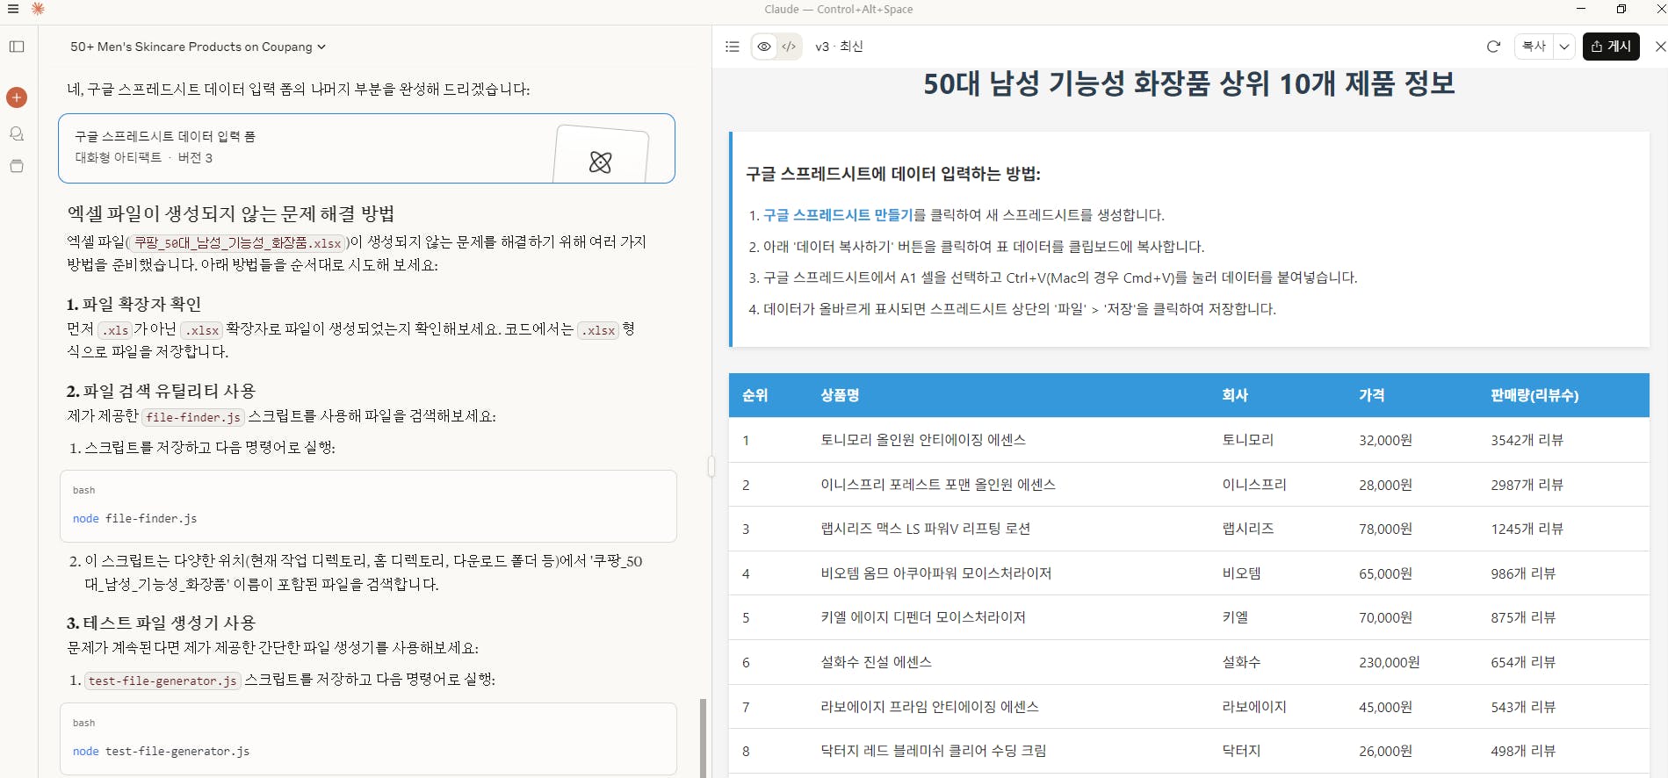Screen dimensions: 1668x778
Task: Click the 가격 column header
Action: coord(1371,395)
